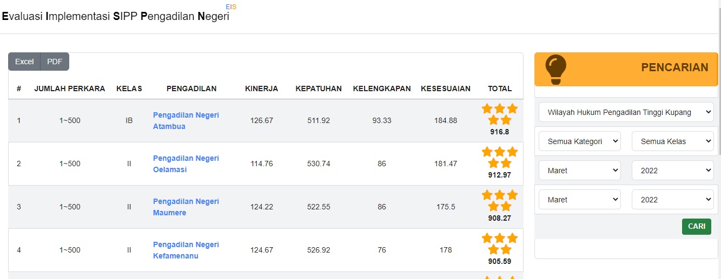Click the EIS logo superscript
The width and height of the screenshot is (721, 279).
pyautogui.click(x=231, y=7)
